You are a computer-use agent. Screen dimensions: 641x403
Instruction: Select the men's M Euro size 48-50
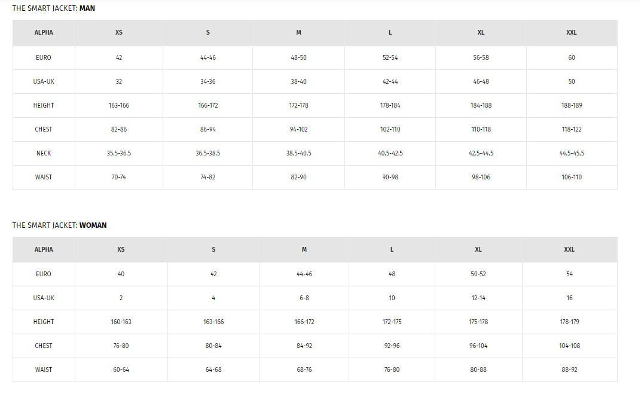pos(298,58)
